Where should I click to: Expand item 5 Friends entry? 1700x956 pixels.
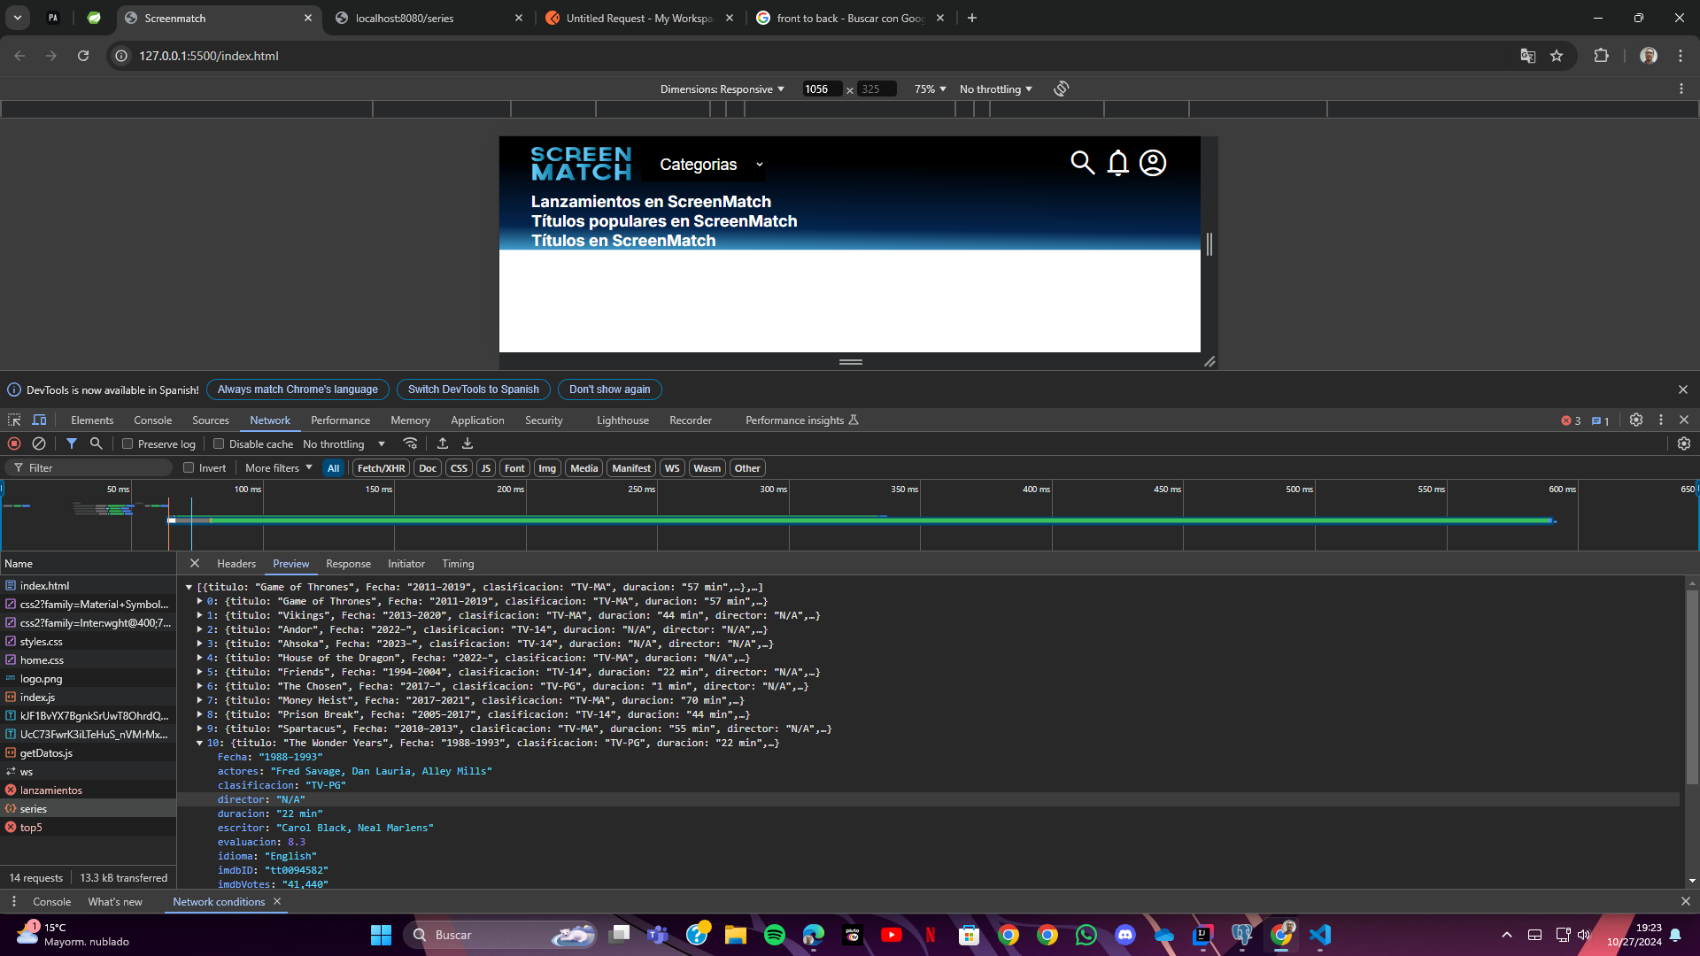tap(199, 673)
